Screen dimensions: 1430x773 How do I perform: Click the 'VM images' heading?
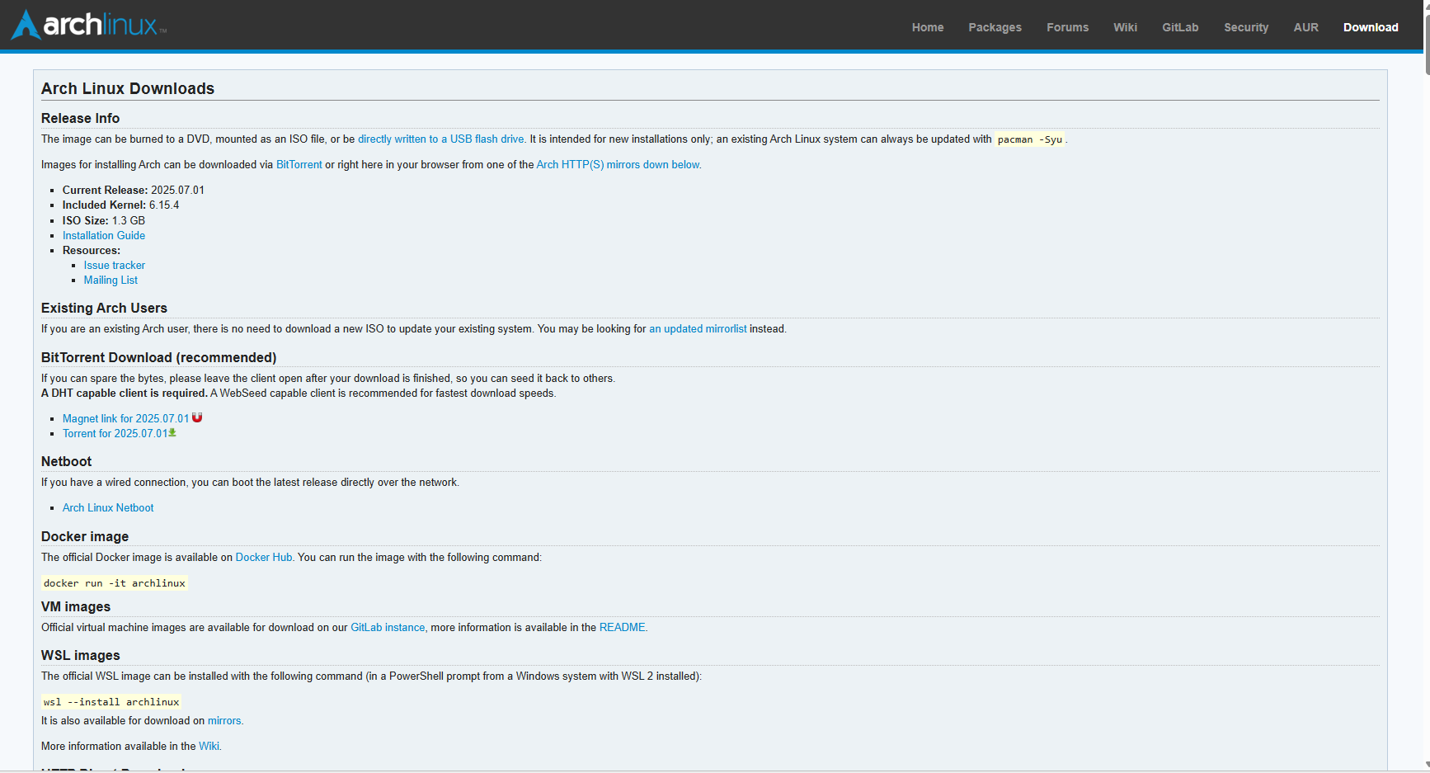click(76, 607)
